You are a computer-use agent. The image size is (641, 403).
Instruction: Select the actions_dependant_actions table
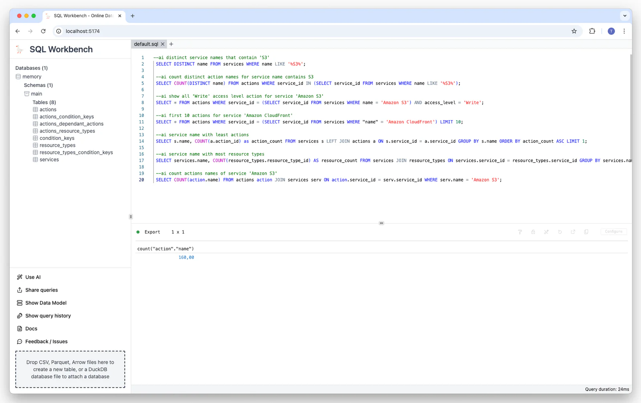coord(71,124)
